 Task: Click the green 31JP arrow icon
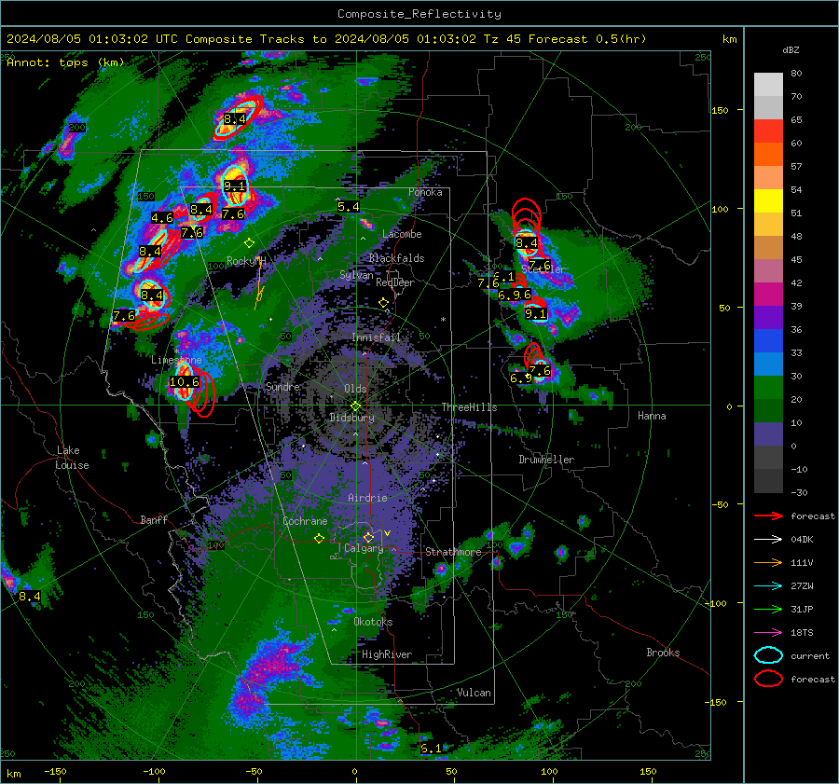(768, 609)
